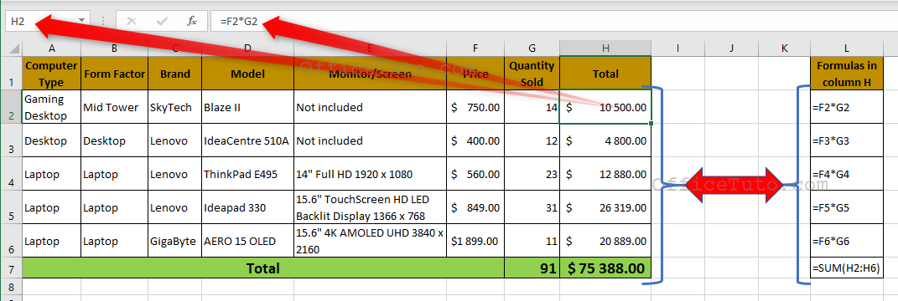898x301 pixels.
Task: Select column G header
Action: [x=532, y=48]
